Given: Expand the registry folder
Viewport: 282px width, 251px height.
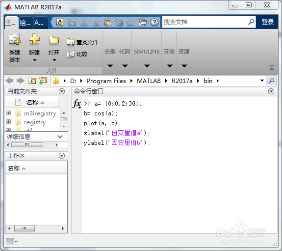Looking at the screenshot, I should click(x=8, y=121).
